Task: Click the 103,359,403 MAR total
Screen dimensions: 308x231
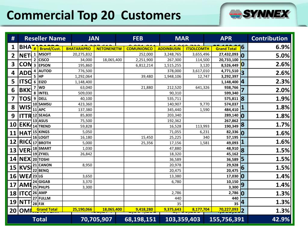Action: pyautogui.click(x=183, y=219)
